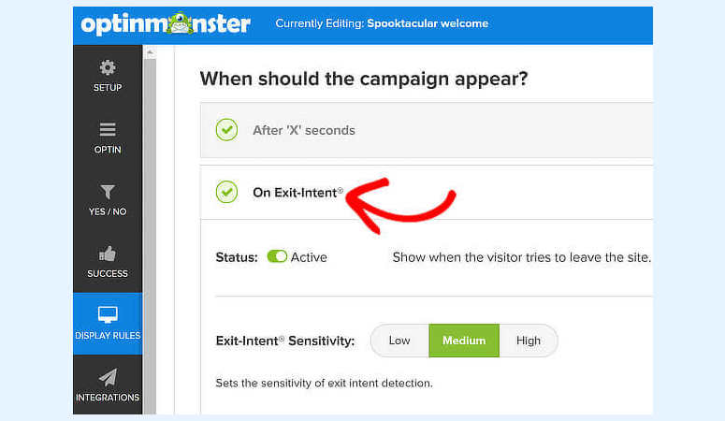Collapse the On Exit-Intent rule panel
This screenshot has width=725, height=421.
point(427,192)
